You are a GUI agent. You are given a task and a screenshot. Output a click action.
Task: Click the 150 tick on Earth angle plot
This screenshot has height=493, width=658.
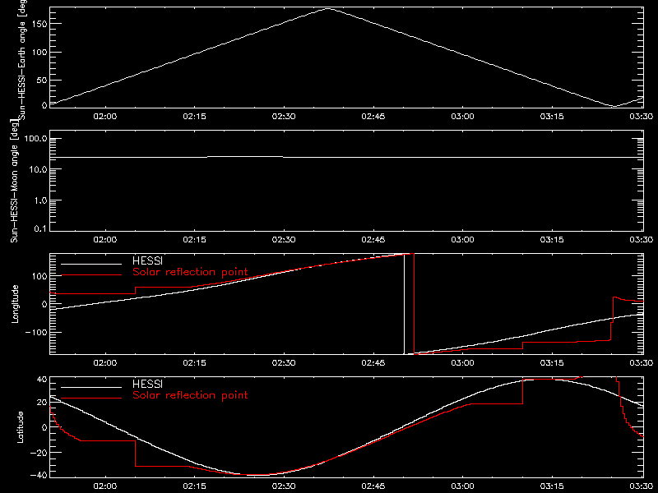coord(39,24)
